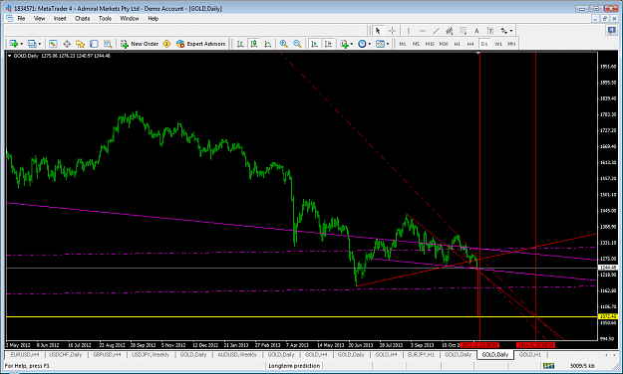623x374 pixels.
Task: Pick the Draw Horizontal Line tool
Action: tap(422, 31)
